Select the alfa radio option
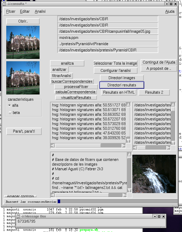 click(13, 105)
